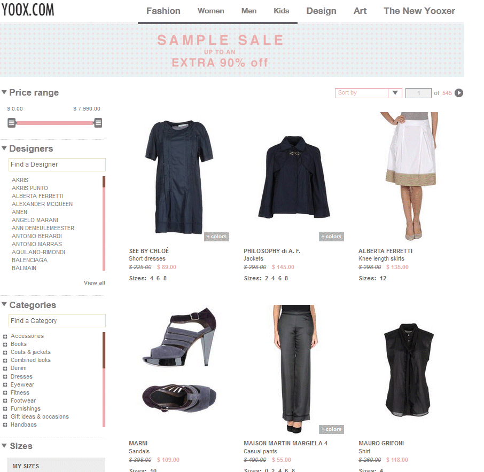Expand the Dresses category plus icon
The height and width of the screenshot is (472, 484).
tap(5, 376)
